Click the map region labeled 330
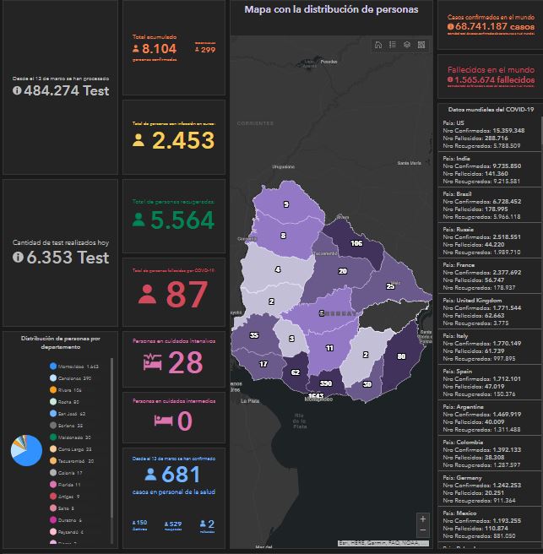Screen dimensions: 543x554 tap(325, 383)
